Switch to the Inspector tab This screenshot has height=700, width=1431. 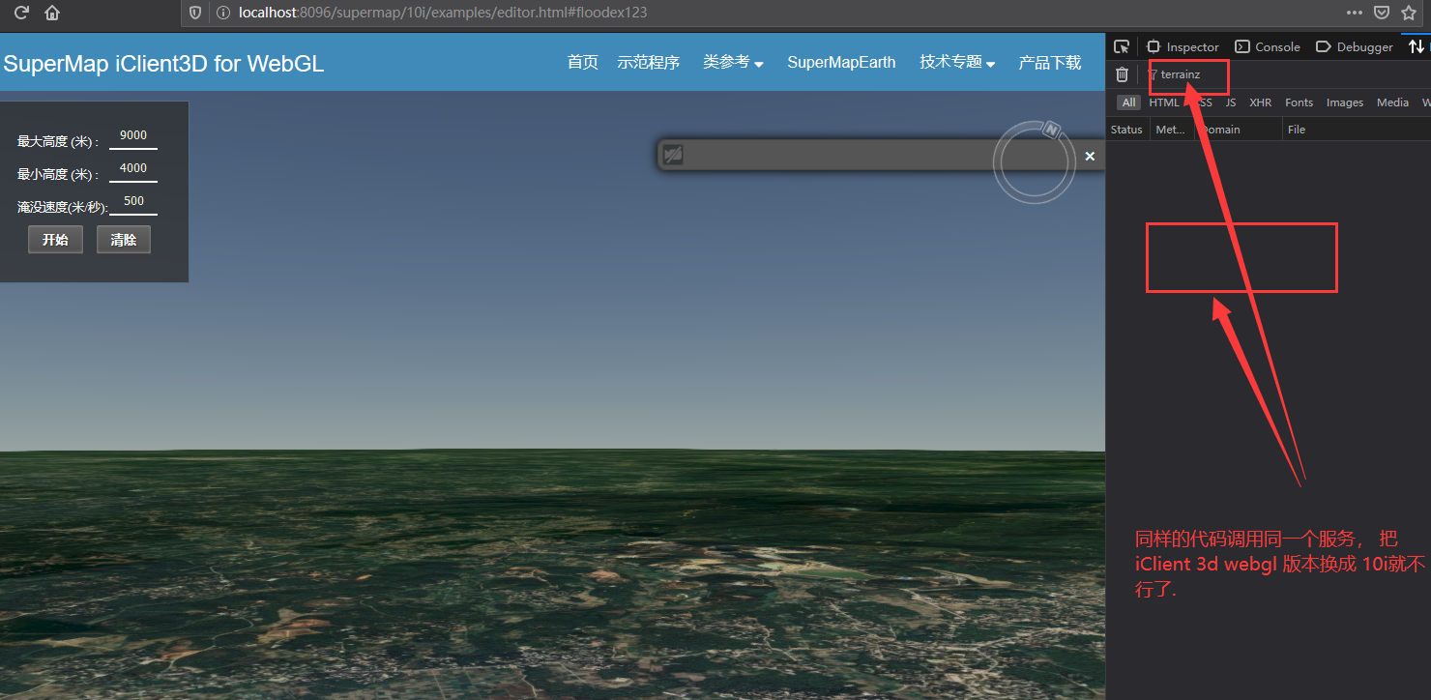[1183, 46]
